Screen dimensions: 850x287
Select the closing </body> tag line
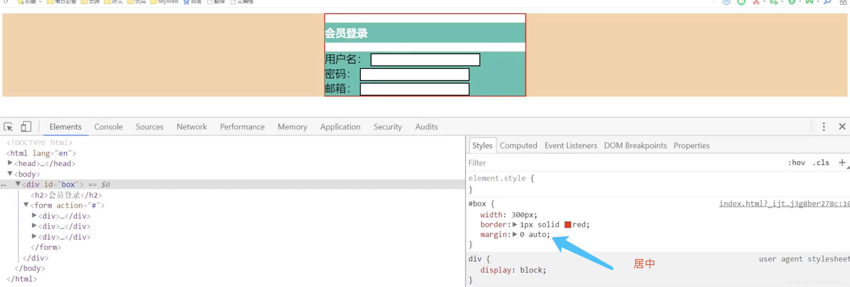coord(30,268)
